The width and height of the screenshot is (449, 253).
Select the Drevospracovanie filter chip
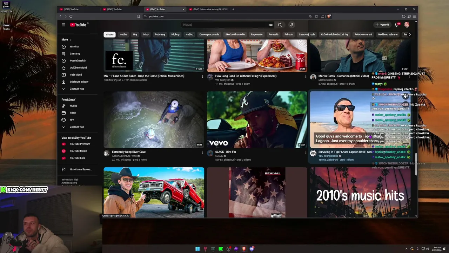click(x=209, y=34)
